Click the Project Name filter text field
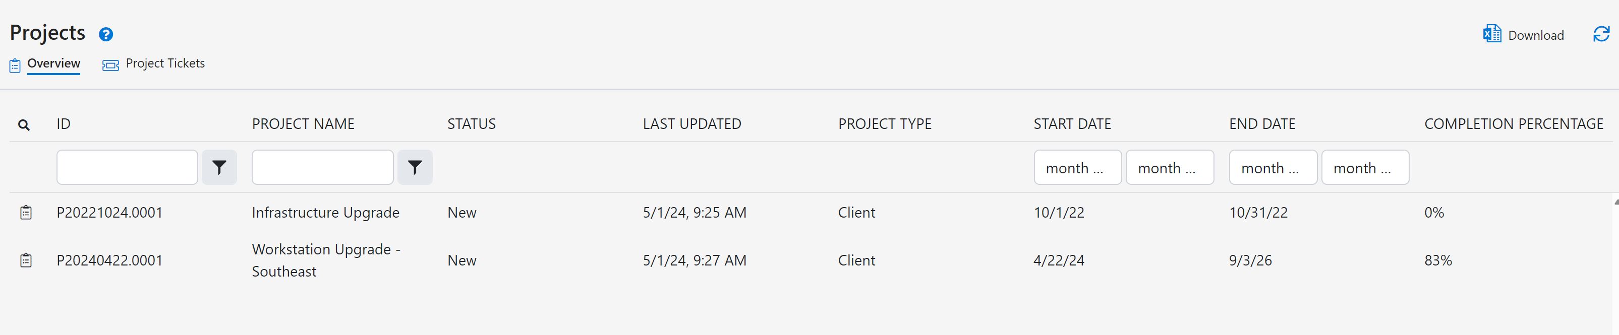Viewport: 1619px width, 335px height. tap(322, 167)
